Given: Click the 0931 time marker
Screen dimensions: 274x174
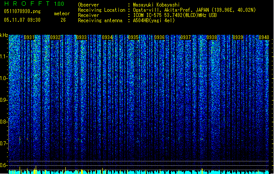Looking at the screenshot, I should pyautogui.click(x=29, y=37).
